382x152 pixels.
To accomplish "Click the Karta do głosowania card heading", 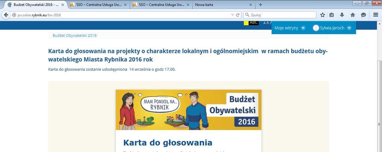I will (x=167, y=143).
